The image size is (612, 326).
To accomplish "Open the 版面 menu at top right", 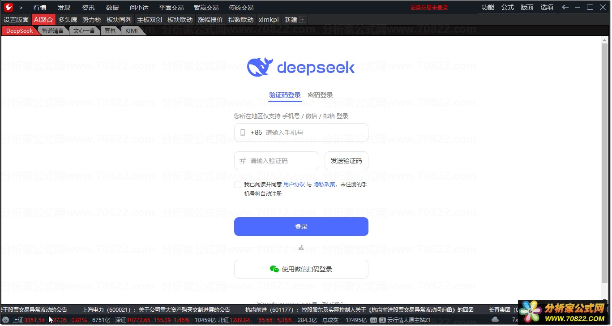I will 527,7.
